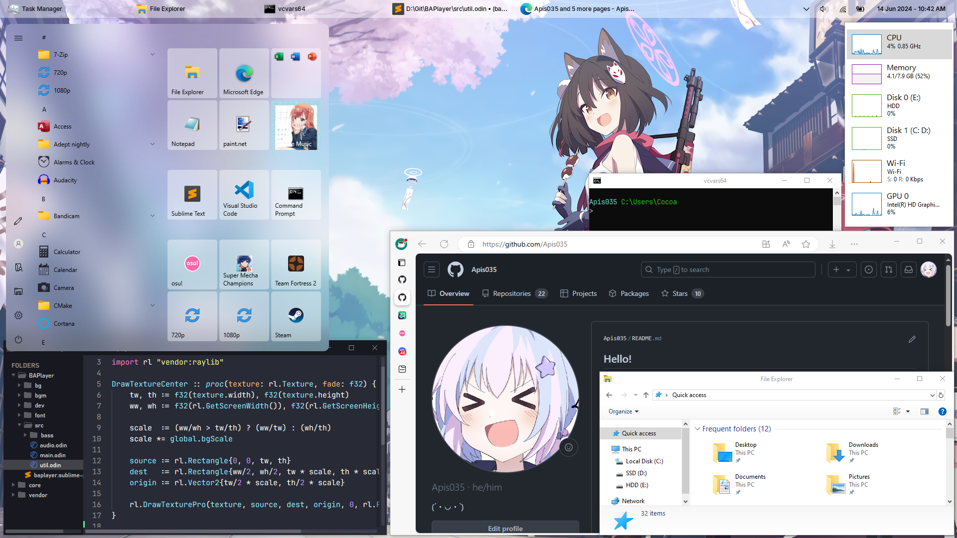Toggle File Explorer preview pane button
Screen dimensions: 957x538
[x=925, y=411]
